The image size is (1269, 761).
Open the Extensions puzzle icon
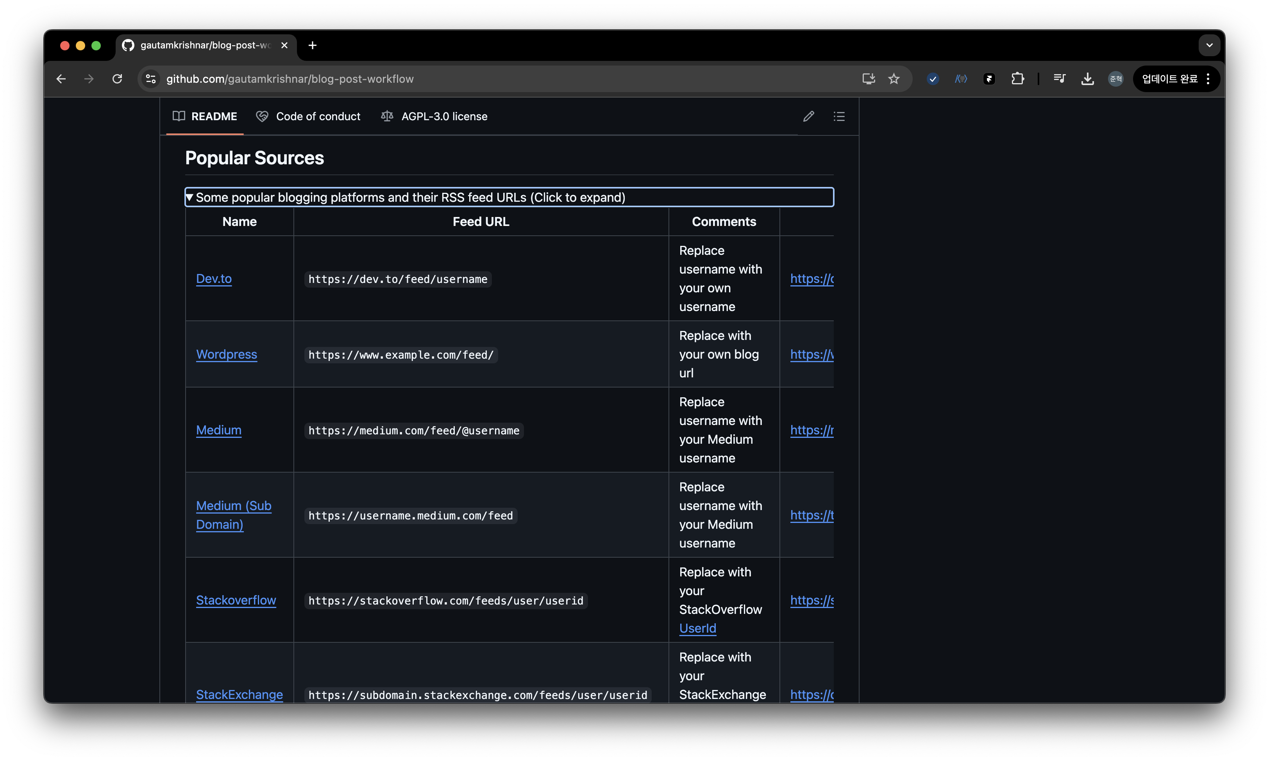[x=1017, y=79]
